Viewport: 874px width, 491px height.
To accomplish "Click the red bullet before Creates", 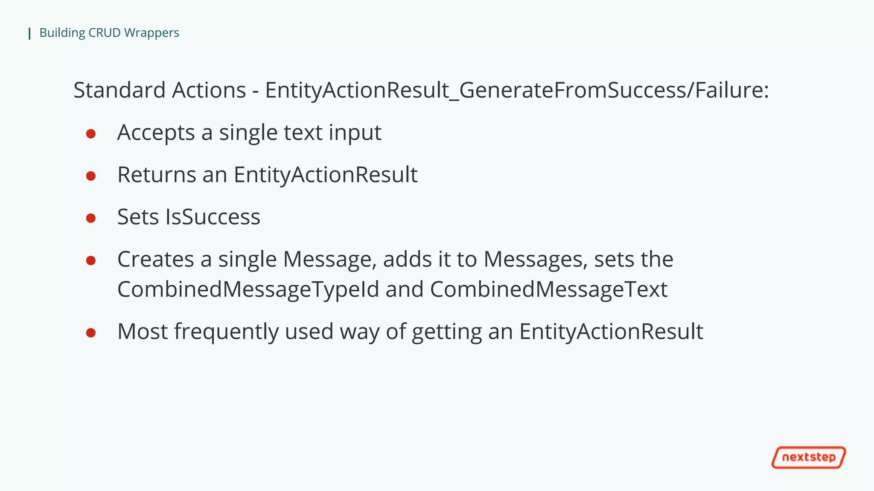I will (x=90, y=260).
